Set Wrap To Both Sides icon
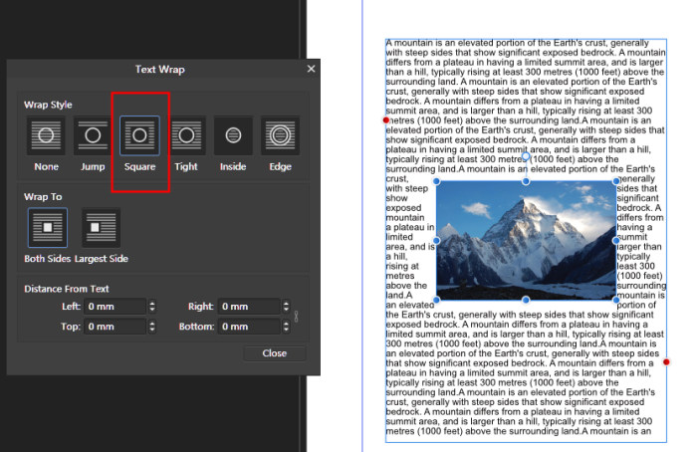 tap(48, 228)
